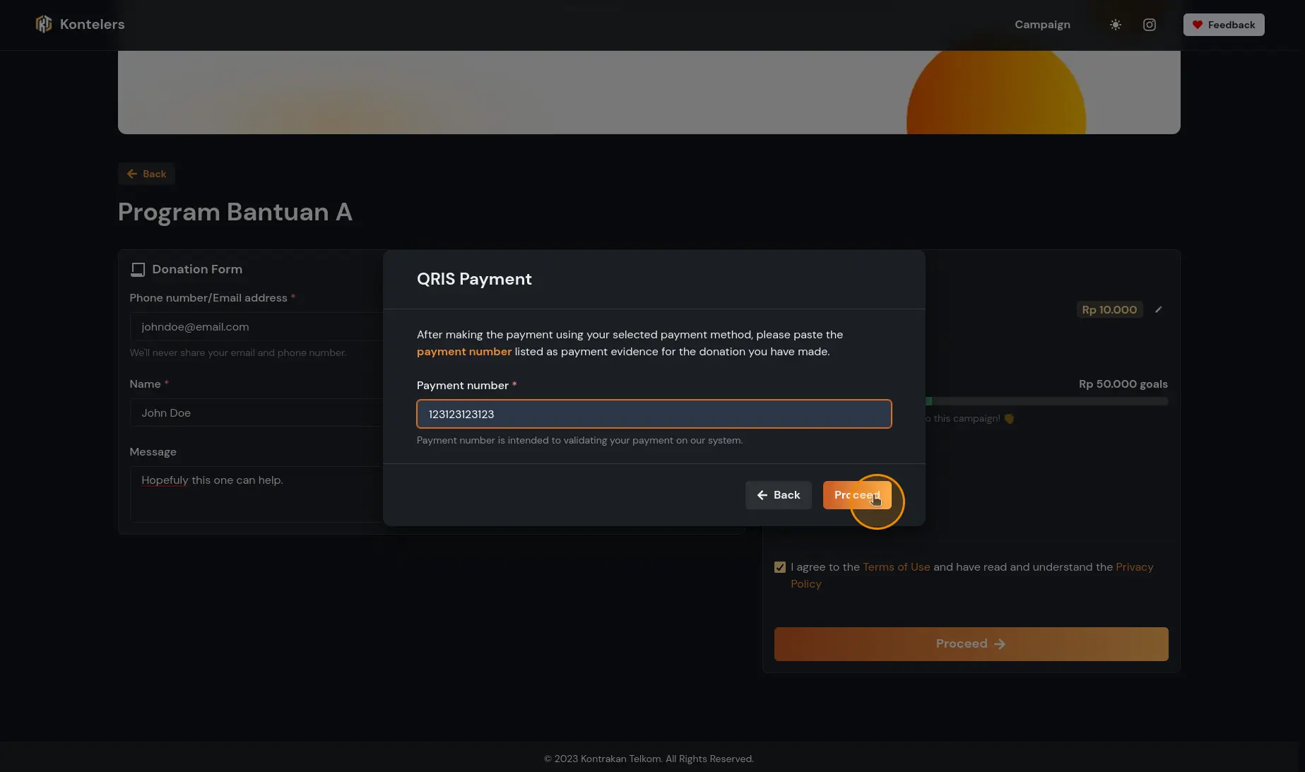Click the Feedback heart button
This screenshot has width=1305, height=772.
click(x=1223, y=25)
